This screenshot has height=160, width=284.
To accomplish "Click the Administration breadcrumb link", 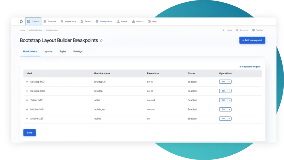I will pos(36,30).
